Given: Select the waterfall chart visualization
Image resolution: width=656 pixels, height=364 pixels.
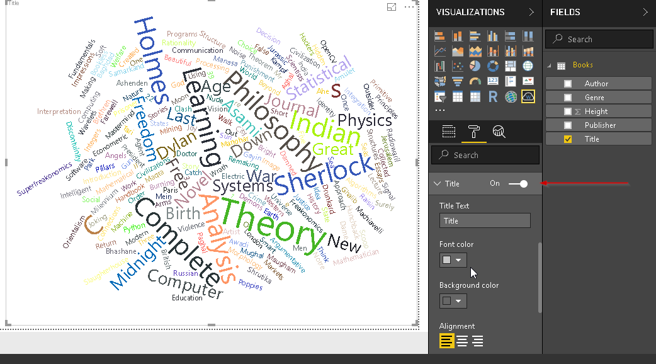Looking at the screenshot, I should [x=439, y=66].
